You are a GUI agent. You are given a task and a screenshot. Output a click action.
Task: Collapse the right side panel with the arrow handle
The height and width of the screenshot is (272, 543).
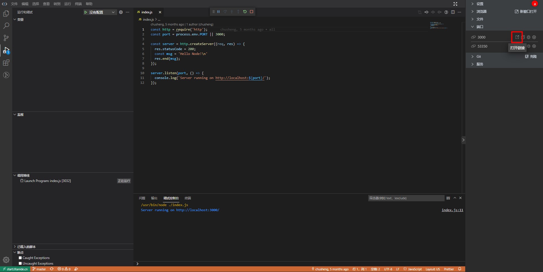click(463, 140)
